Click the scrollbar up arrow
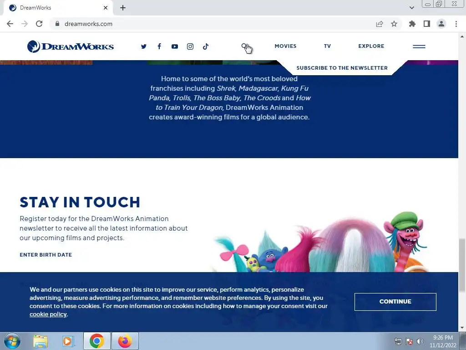466x350 pixels. pyautogui.click(x=462, y=36)
